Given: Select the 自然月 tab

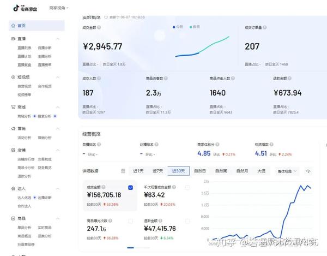Looking at the screenshot, I should click(242, 171).
